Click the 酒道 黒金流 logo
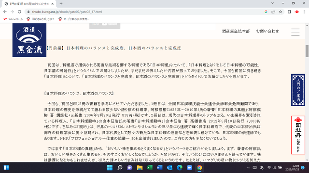The image size is (309, 173). pos(29,40)
